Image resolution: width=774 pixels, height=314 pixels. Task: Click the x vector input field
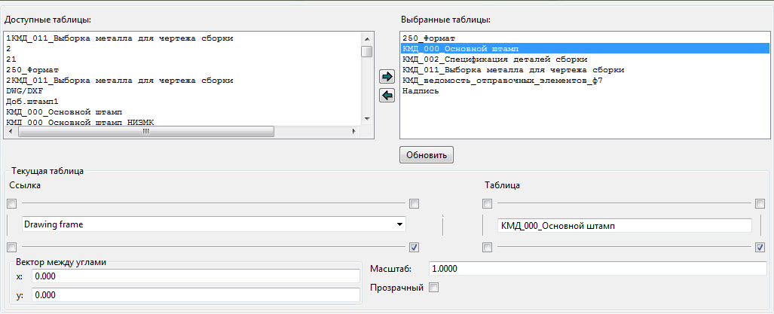[x=195, y=276]
